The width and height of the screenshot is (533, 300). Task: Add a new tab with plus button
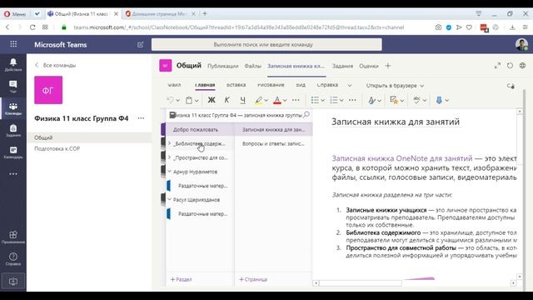coord(388,66)
